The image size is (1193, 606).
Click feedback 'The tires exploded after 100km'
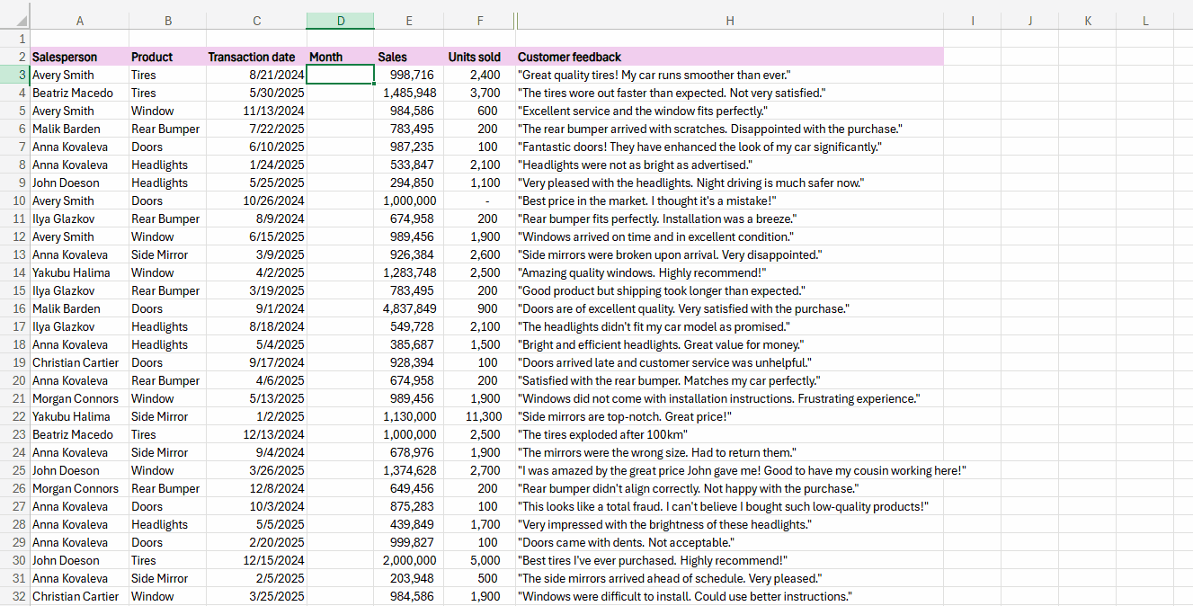pyautogui.click(x=729, y=434)
